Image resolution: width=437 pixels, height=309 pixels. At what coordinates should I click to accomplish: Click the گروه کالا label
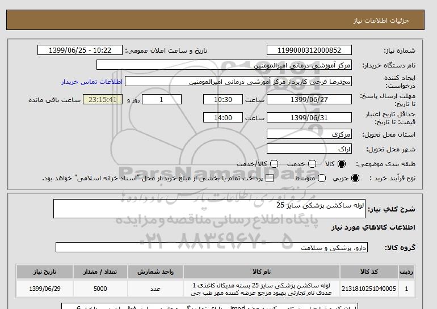point(400,247)
